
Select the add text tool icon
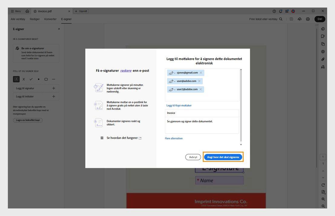click(16, 79)
